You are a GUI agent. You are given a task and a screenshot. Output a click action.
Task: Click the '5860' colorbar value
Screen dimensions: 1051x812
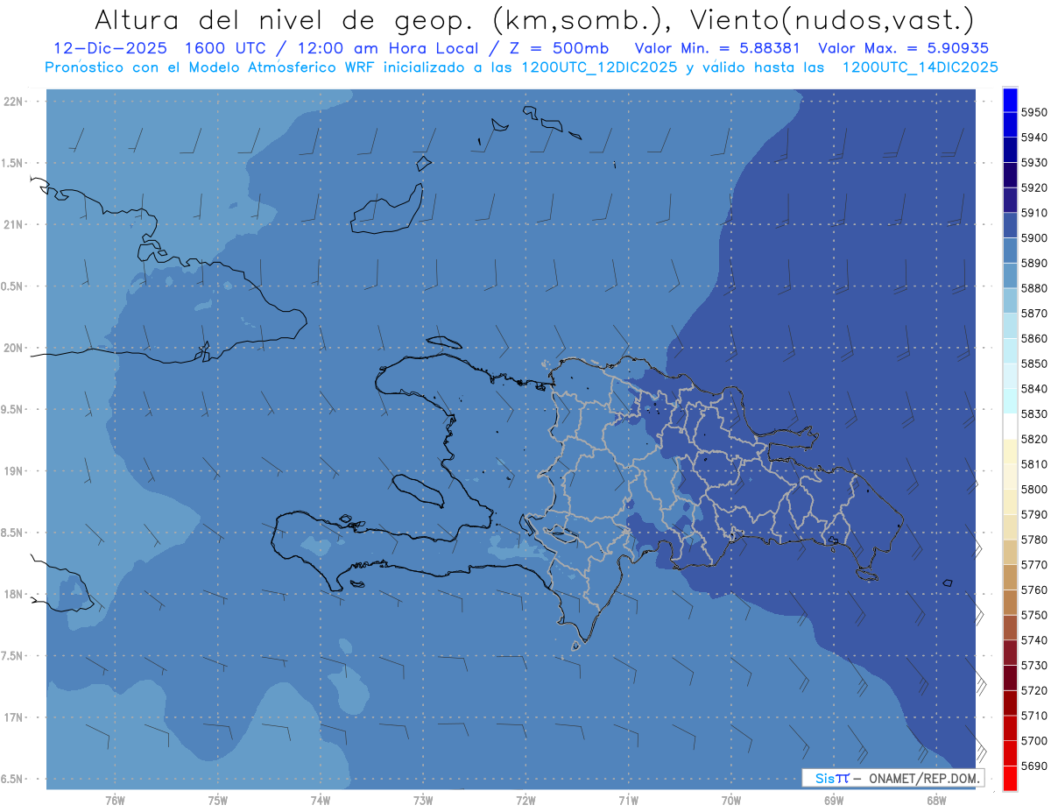(x=1034, y=338)
